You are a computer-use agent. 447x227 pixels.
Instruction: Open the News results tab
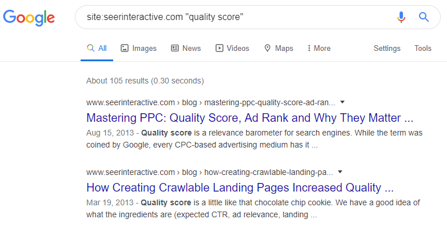(x=186, y=48)
